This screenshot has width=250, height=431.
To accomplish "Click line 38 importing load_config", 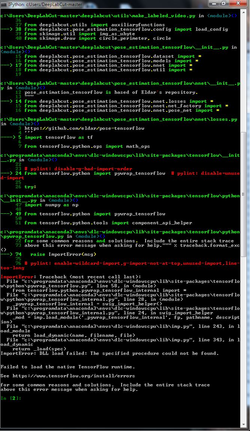I will coord(114,29).
